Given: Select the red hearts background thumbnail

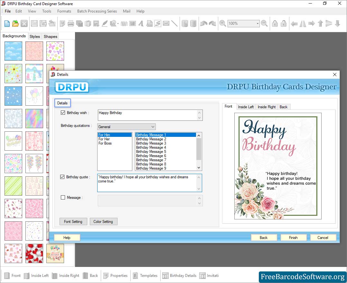Looking at the screenshot, I should coord(34,253).
